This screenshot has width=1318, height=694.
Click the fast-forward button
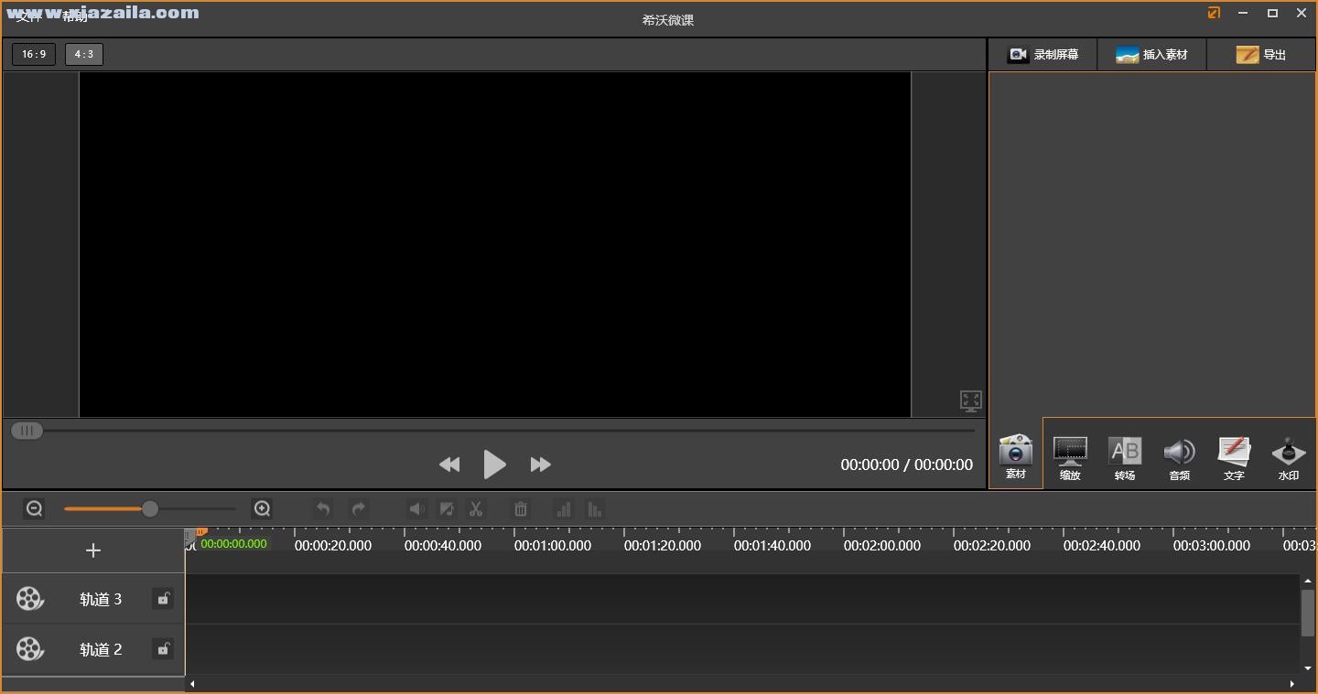(541, 464)
